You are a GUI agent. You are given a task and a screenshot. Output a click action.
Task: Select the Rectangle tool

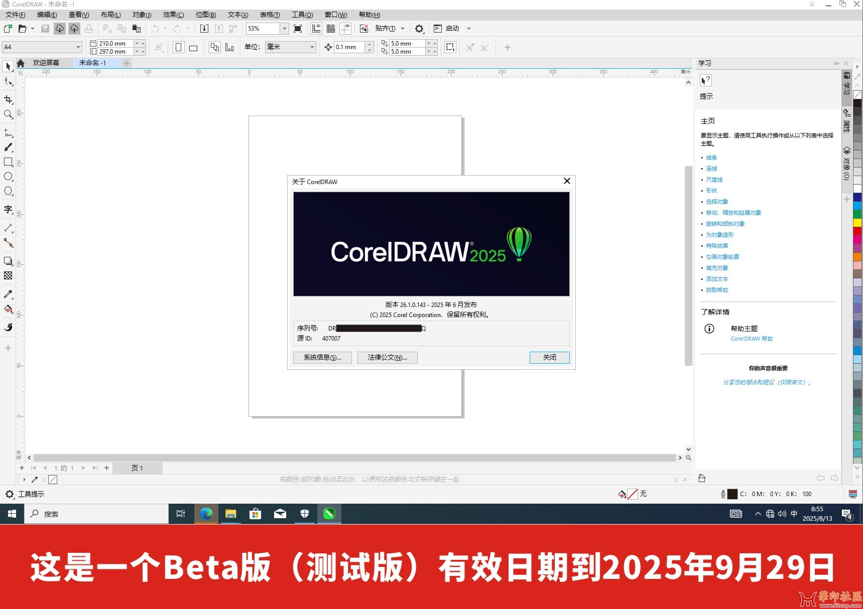(x=8, y=162)
